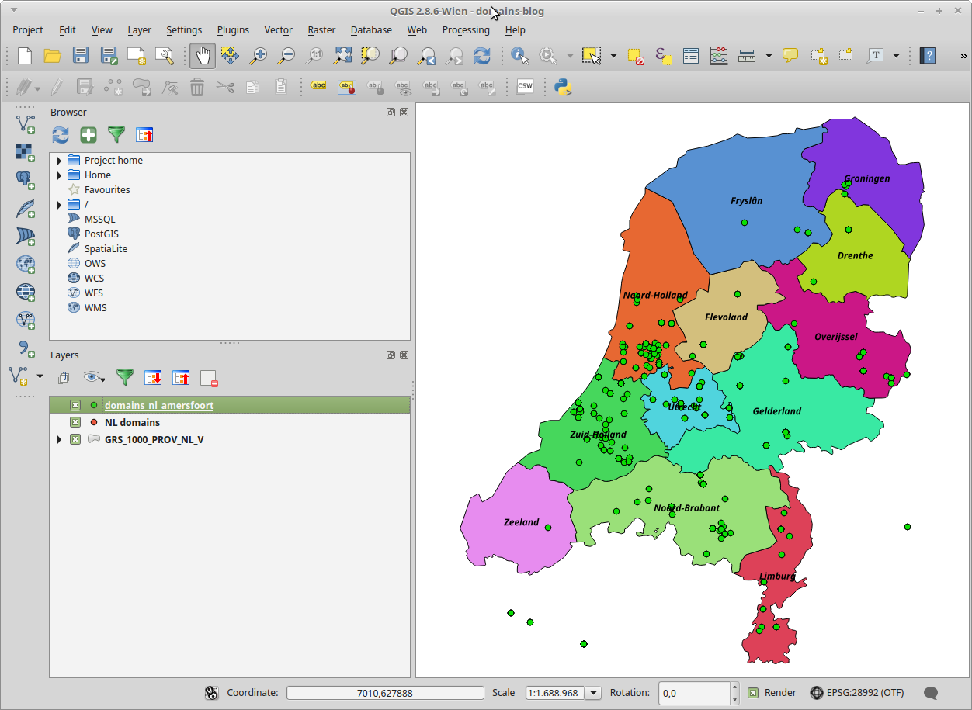
Task: Expand the GRS_1000_PROV_NL_V layer tree
Action: (x=60, y=440)
